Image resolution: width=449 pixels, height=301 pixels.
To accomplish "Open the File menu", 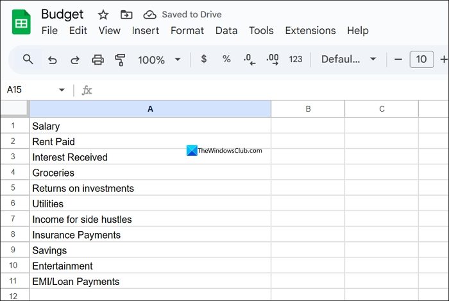I will pos(49,31).
